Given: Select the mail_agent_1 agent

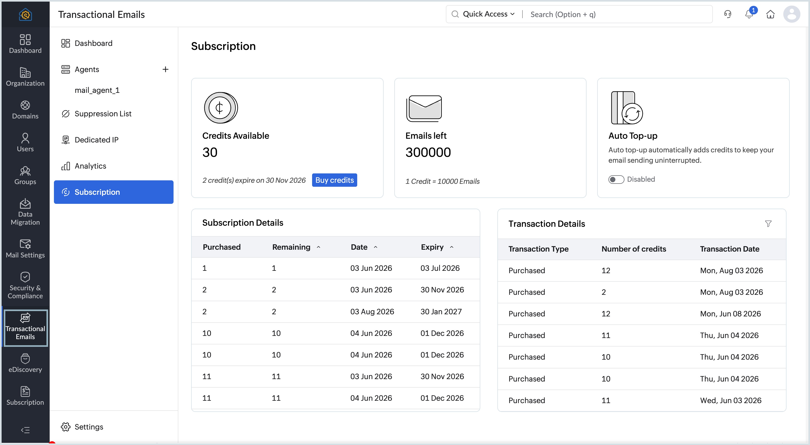Looking at the screenshot, I should [97, 90].
